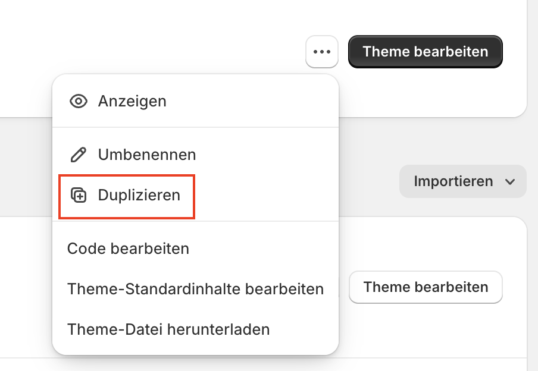Click the pencil icon beside Umbenennen
This screenshot has height=371, width=538.
point(79,155)
